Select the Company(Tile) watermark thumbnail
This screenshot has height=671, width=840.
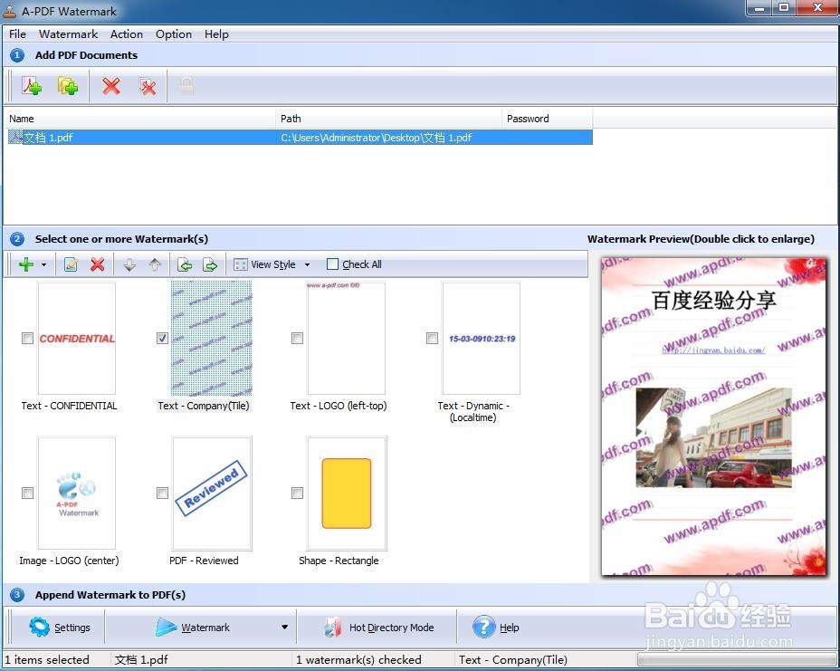[x=212, y=338]
